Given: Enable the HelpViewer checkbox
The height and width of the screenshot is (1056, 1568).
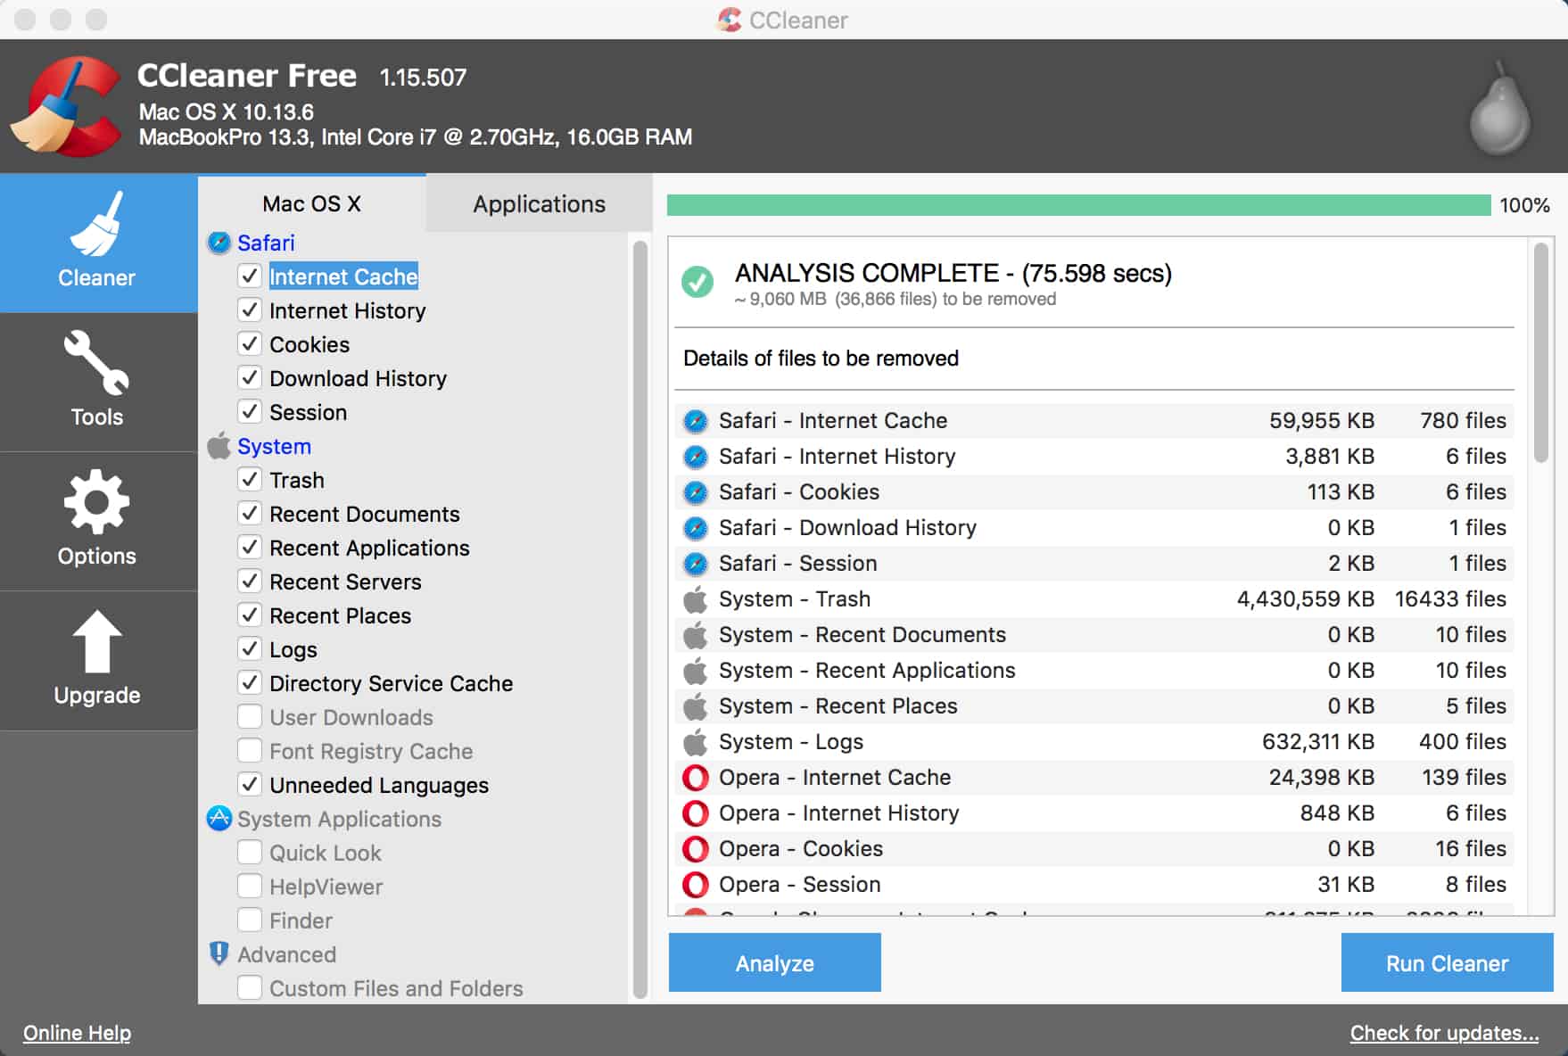Looking at the screenshot, I should point(250,886).
